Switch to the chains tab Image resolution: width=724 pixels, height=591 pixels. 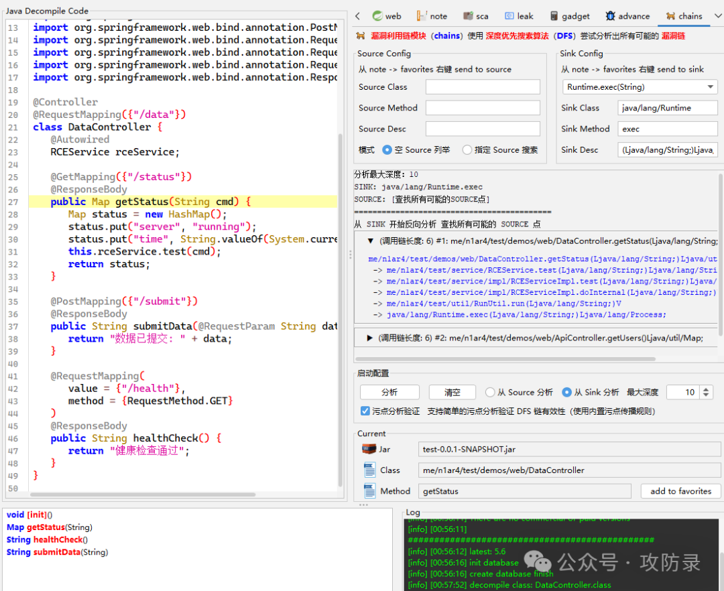(684, 15)
